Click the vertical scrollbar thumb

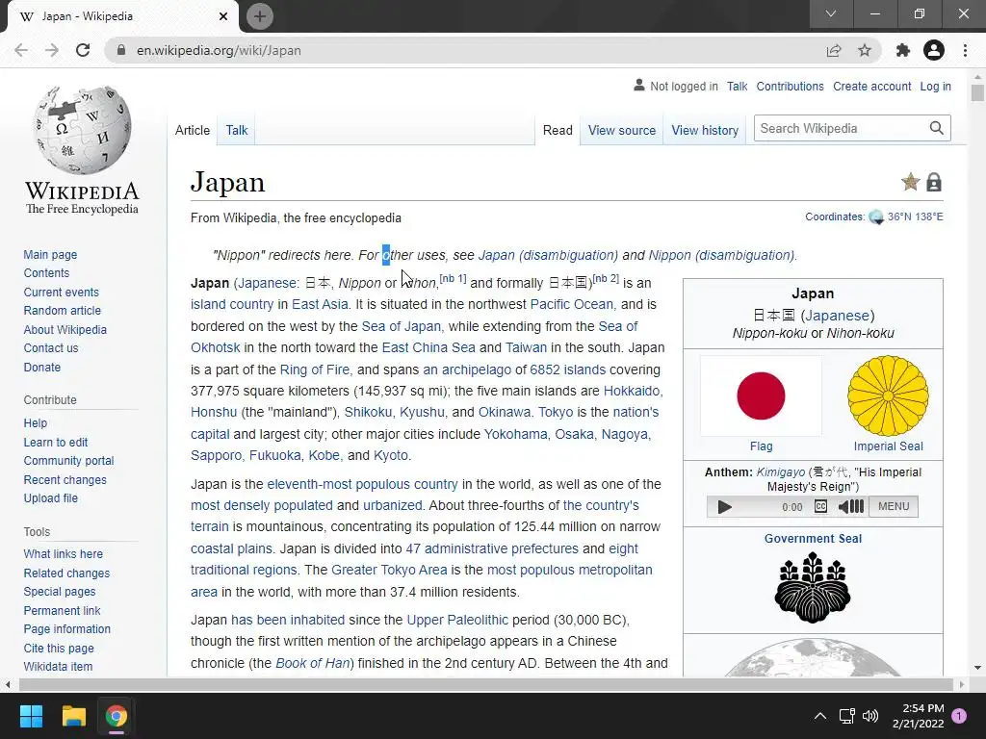(976, 93)
